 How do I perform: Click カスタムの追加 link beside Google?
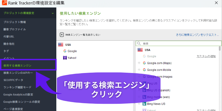pyautogui.click(x=206, y=56)
